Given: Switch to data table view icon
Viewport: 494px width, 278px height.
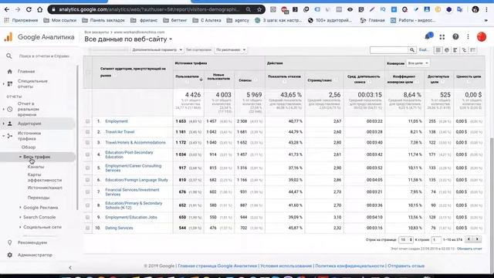Looking at the screenshot, I should (438, 49).
